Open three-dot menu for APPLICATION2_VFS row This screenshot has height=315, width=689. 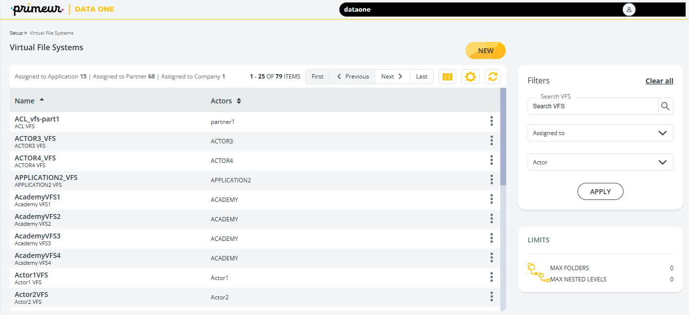[491, 180]
